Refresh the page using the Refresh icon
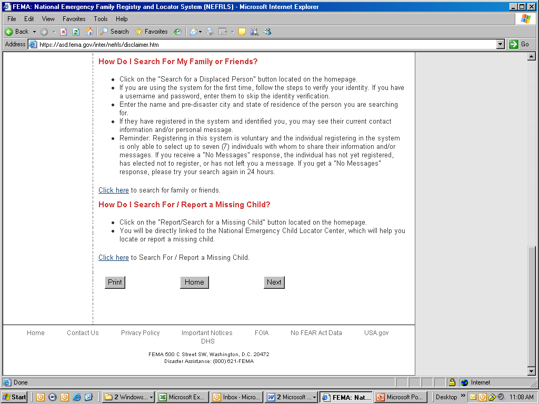 [76, 32]
